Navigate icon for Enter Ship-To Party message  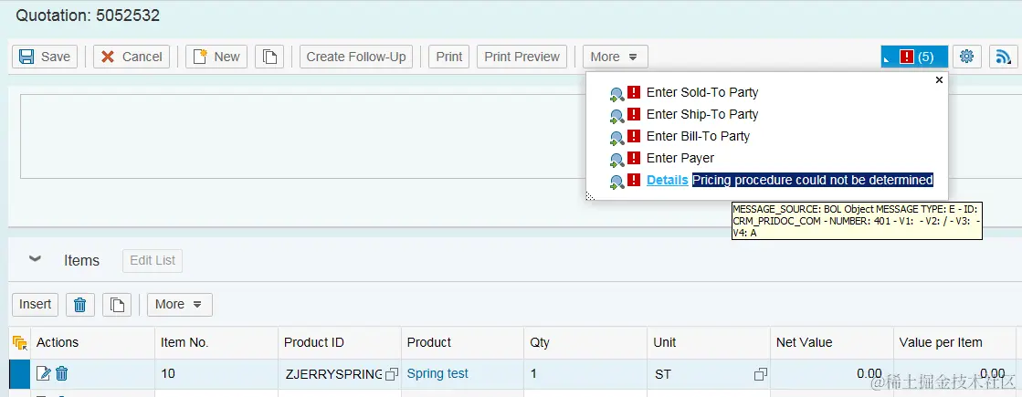[x=616, y=116]
